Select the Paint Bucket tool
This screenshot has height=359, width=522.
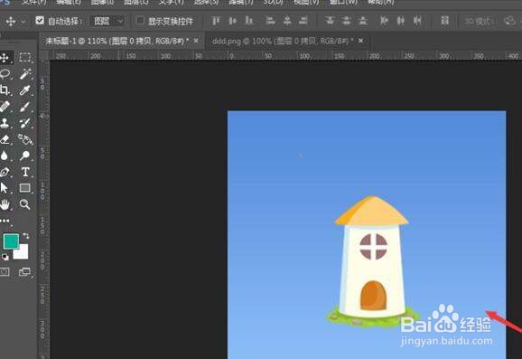coord(25,139)
